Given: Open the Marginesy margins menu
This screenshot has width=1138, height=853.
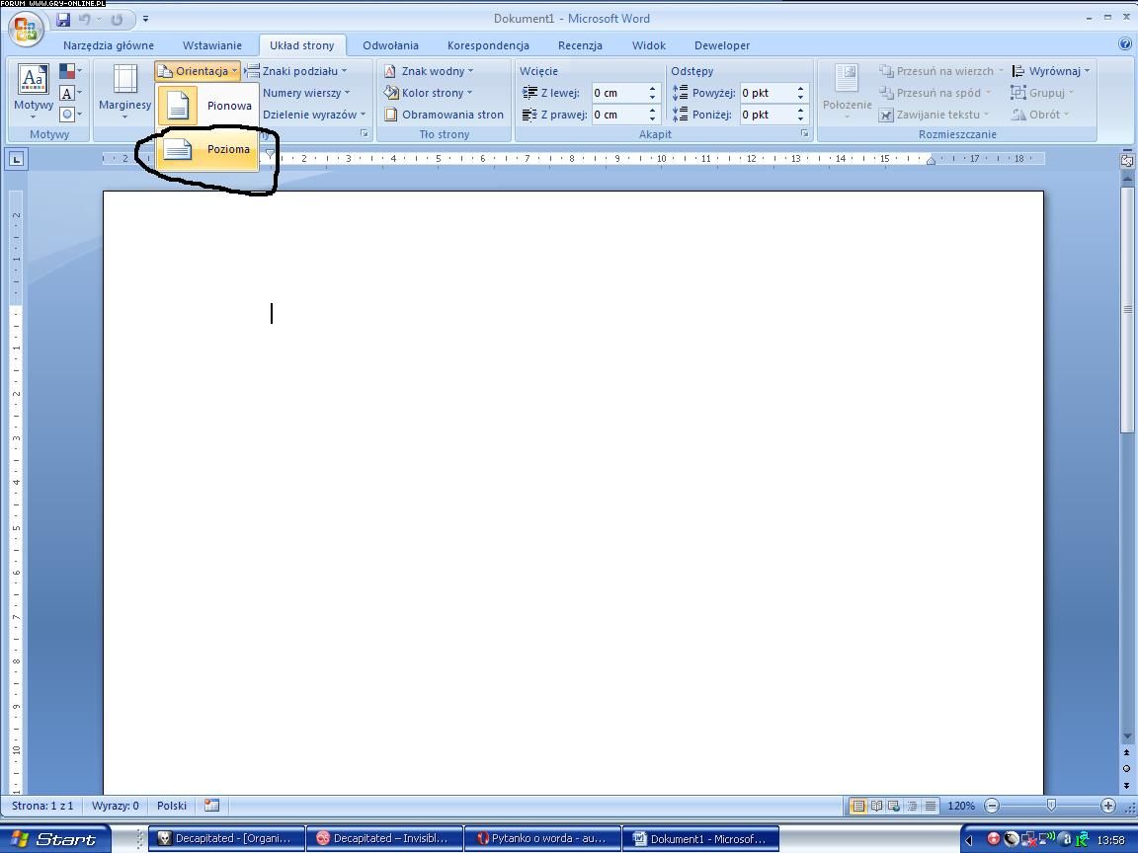Looking at the screenshot, I should (124, 93).
